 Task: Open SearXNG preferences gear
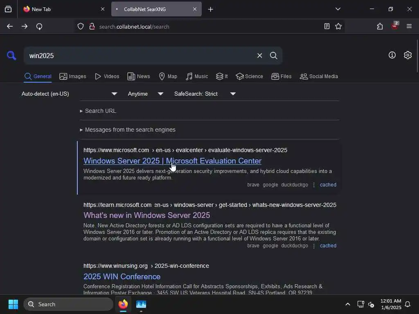(408, 55)
